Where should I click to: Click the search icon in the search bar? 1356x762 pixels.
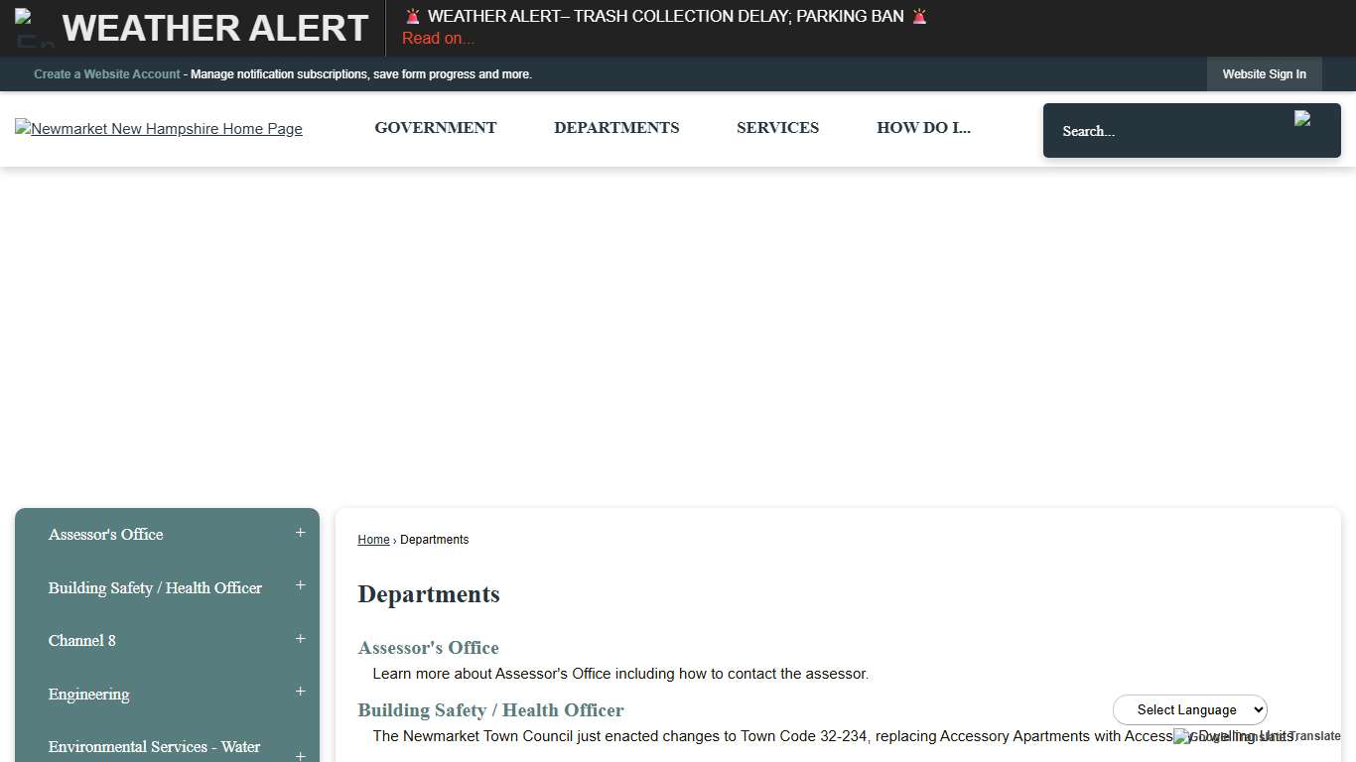1303,120
